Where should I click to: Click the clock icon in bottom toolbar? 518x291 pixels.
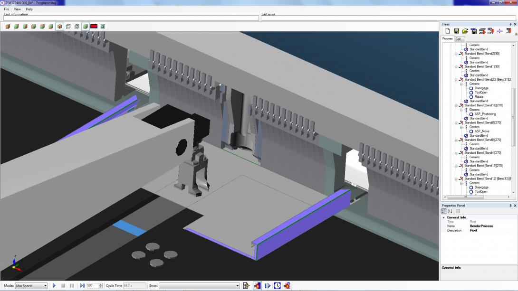pos(277,286)
